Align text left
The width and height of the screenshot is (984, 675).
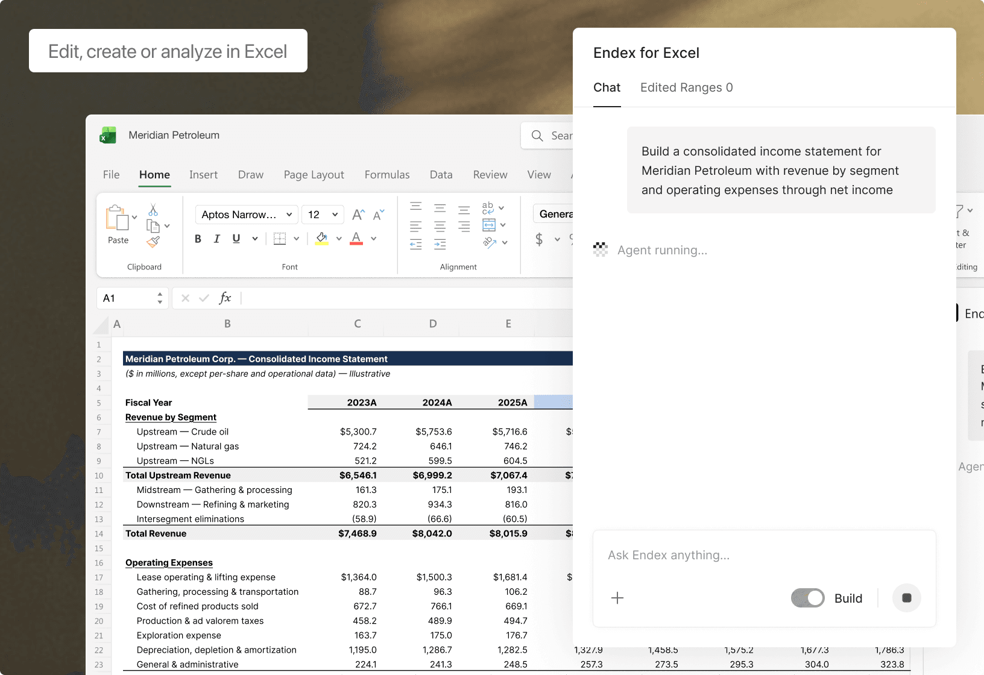pyautogui.click(x=416, y=227)
